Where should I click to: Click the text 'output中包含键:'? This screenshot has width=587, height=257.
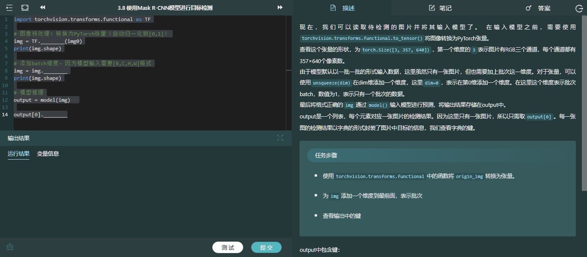pos(320,250)
